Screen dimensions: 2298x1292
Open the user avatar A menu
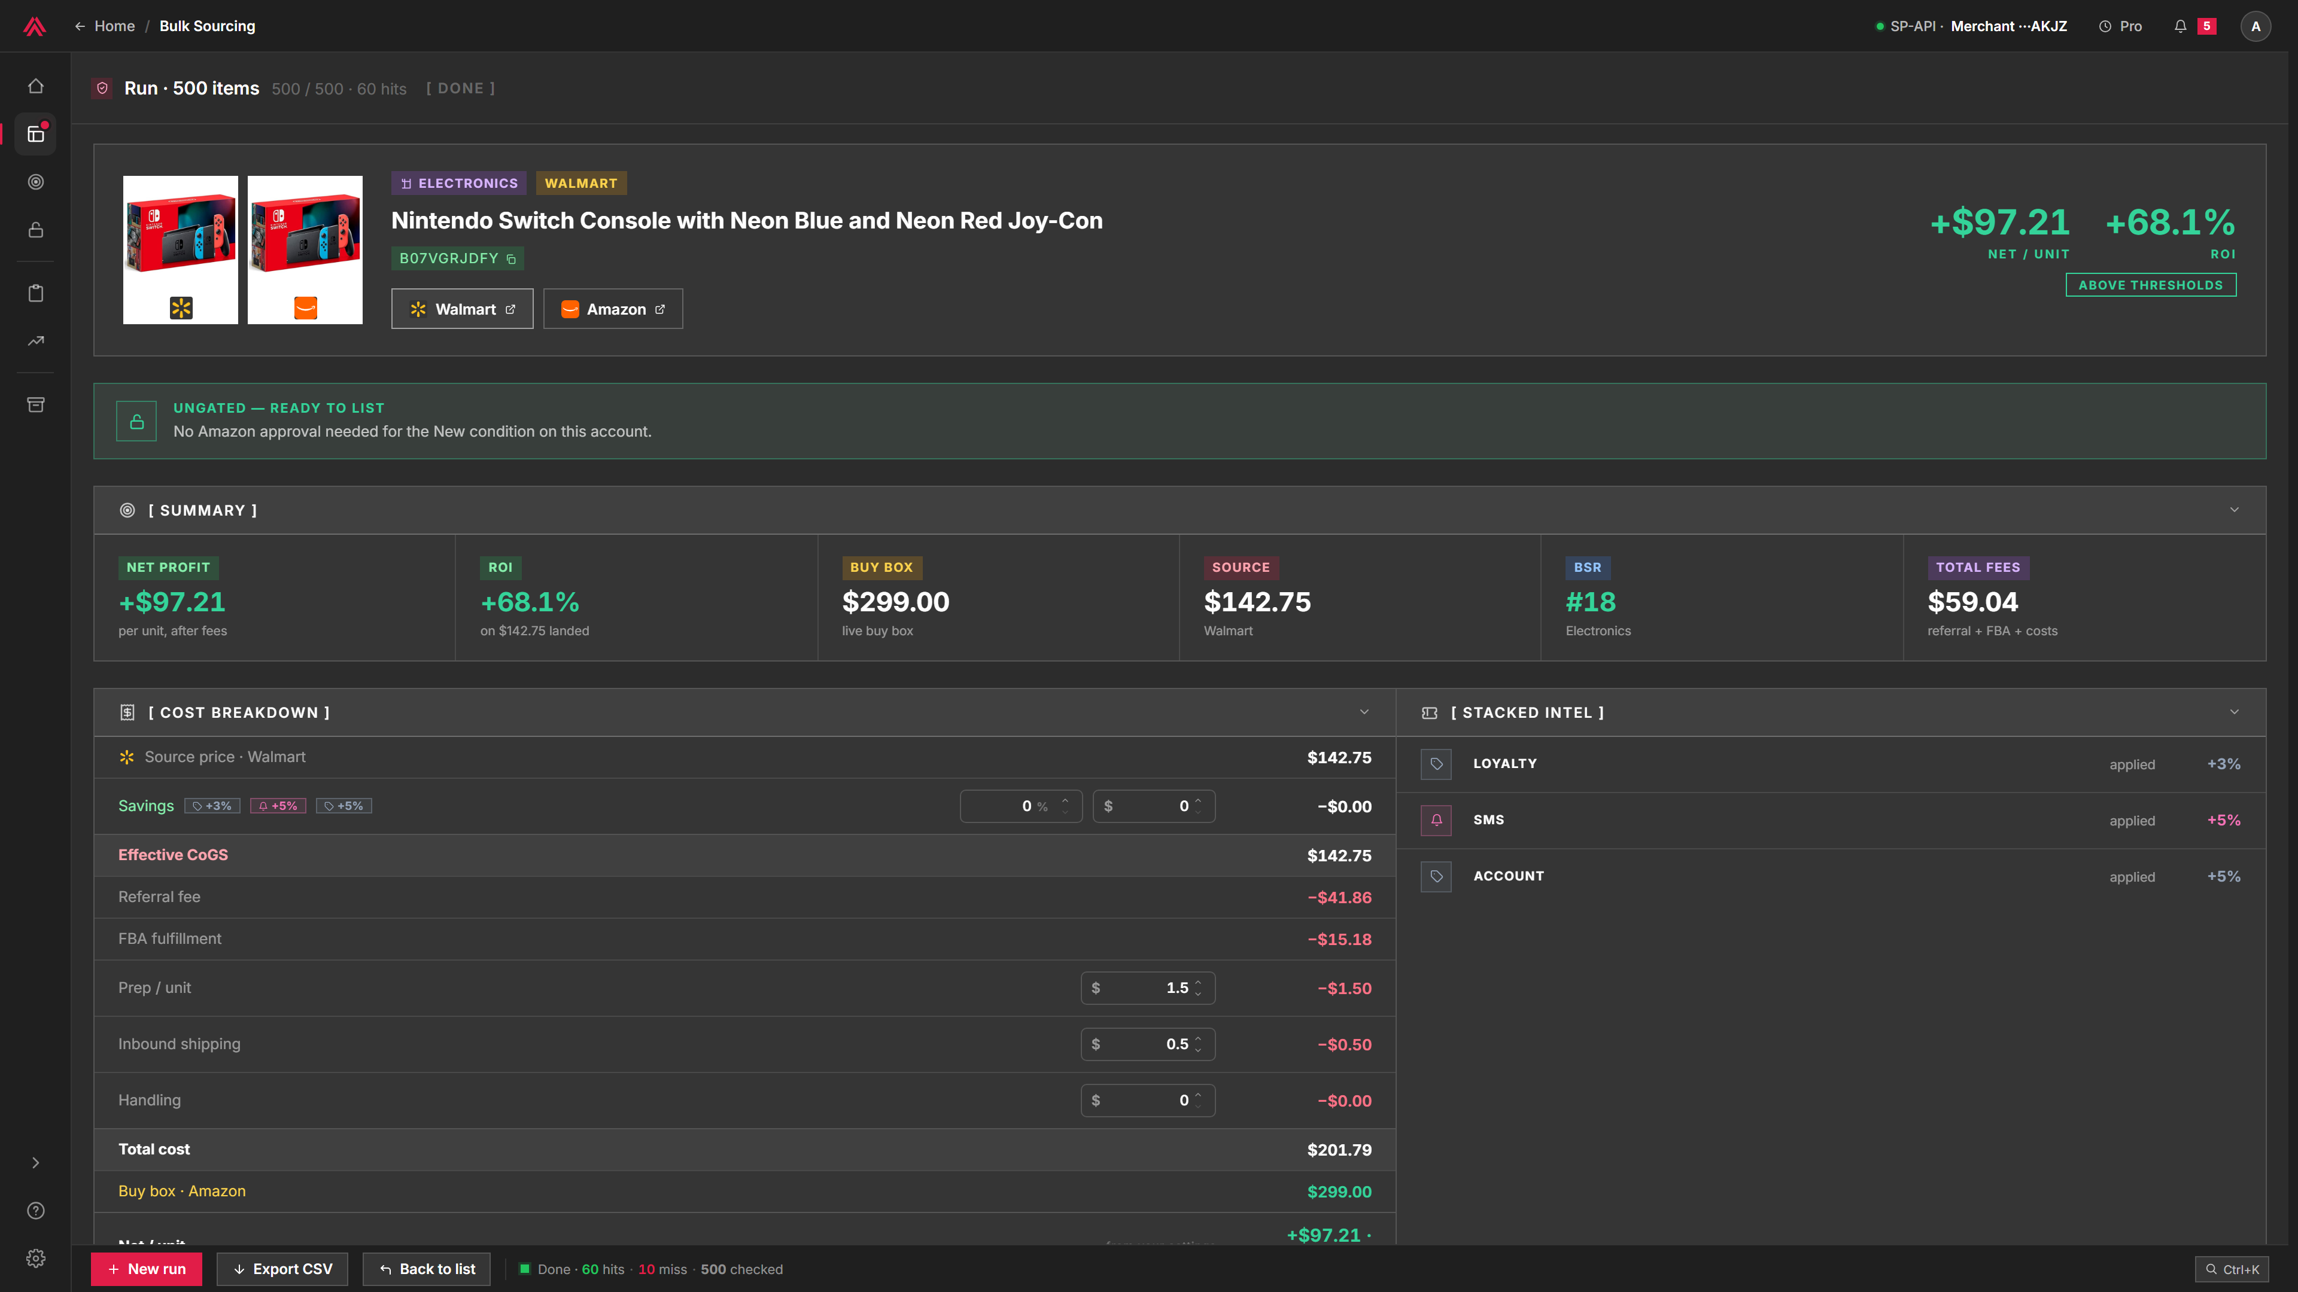coord(2256,26)
